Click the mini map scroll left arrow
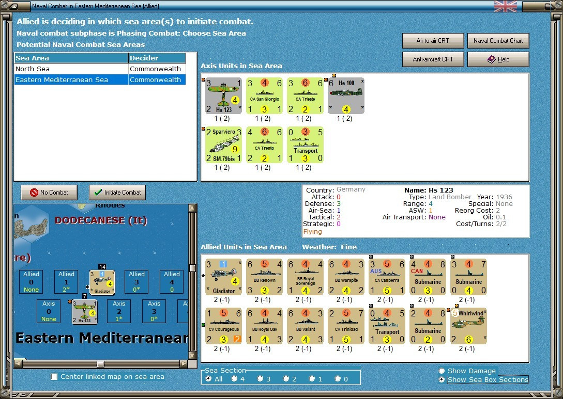The width and height of the screenshot is (563, 399). [x=18, y=364]
